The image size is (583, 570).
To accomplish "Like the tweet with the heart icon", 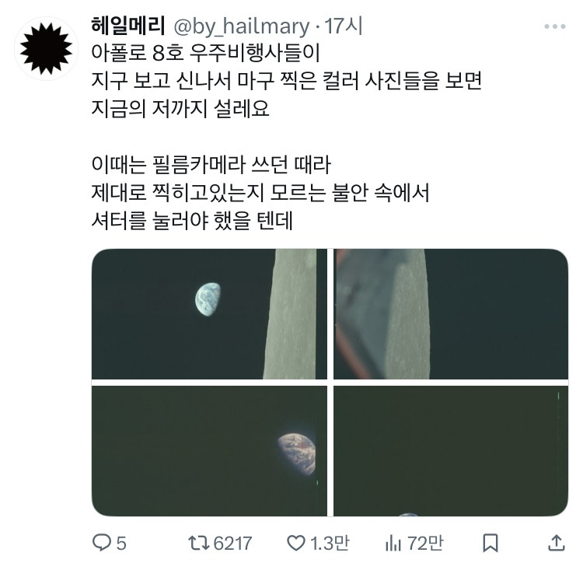I will 296,543.
